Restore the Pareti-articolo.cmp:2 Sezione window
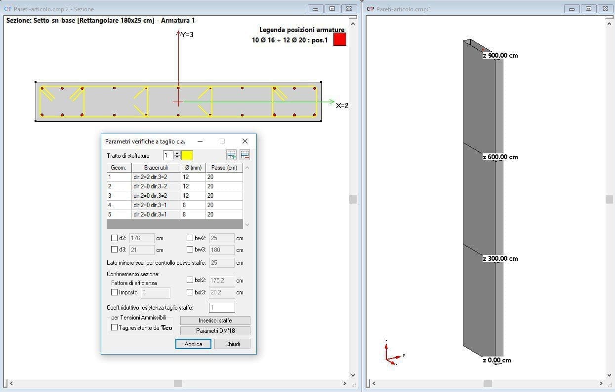The height and width of the screenshot is (392, 615). pyautogui.click(x=332, y=8)
